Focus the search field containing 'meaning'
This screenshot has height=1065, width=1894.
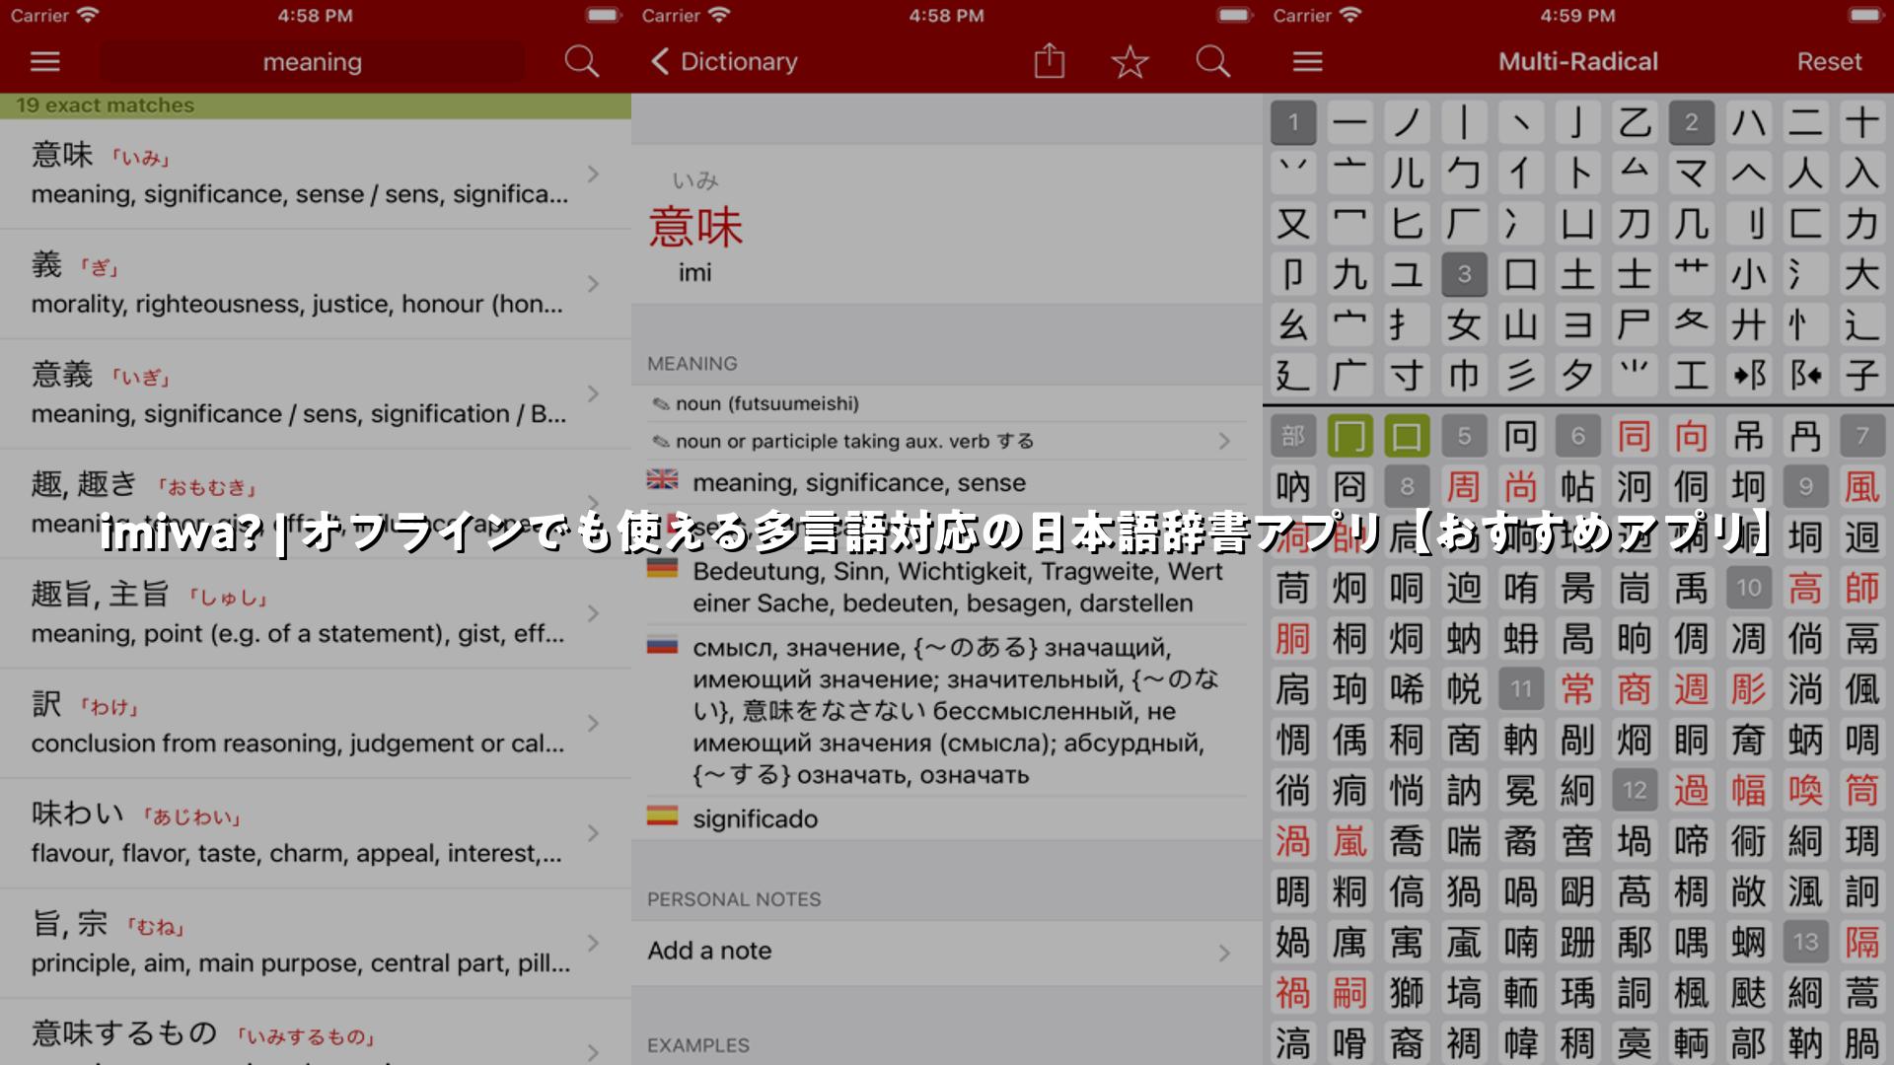pyautogui.click(x=312, y=62)
